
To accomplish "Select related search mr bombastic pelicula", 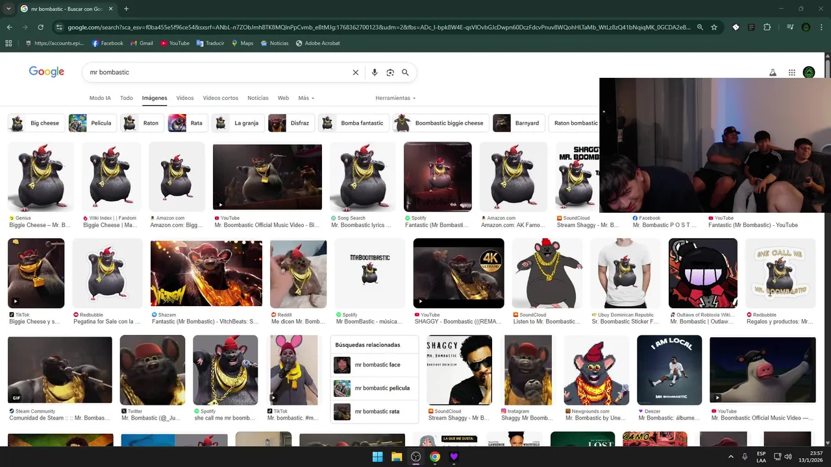I will click(x=374, y=388).
